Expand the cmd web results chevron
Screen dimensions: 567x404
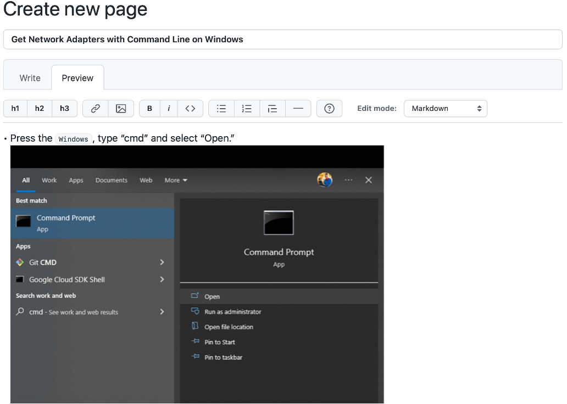coord(162,311)
